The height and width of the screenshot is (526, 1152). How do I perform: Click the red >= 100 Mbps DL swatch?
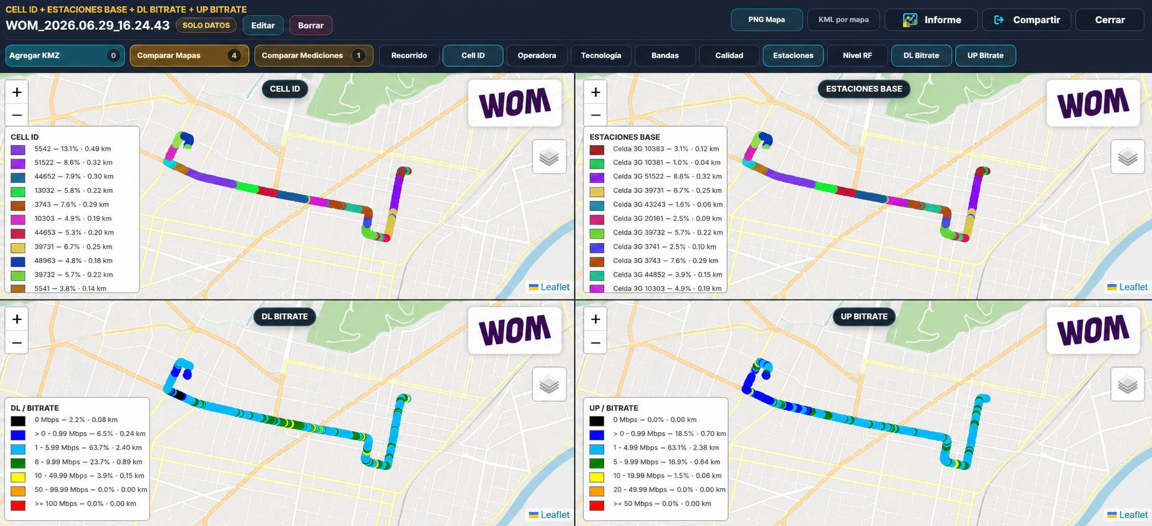(x=18, y=504)
